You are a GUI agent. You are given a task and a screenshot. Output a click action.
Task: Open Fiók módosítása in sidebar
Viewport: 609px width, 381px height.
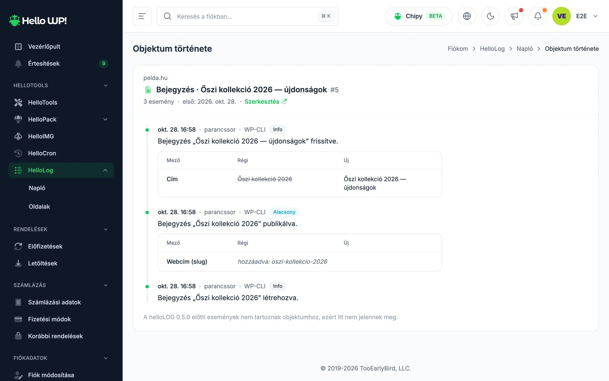[x=61, y=375]
